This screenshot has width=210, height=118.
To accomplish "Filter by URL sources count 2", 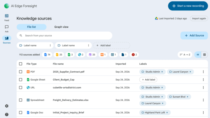I will pos(81,55).
